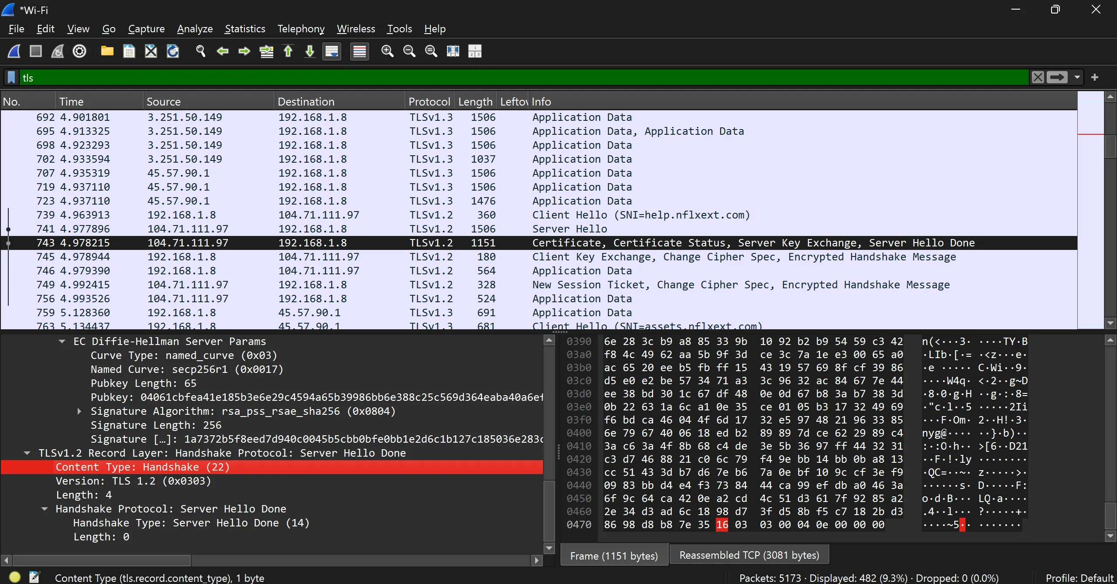This screenshot has width=1117, height=584.
Task: Go to the first packet arrow
Action: click(288, 51)
